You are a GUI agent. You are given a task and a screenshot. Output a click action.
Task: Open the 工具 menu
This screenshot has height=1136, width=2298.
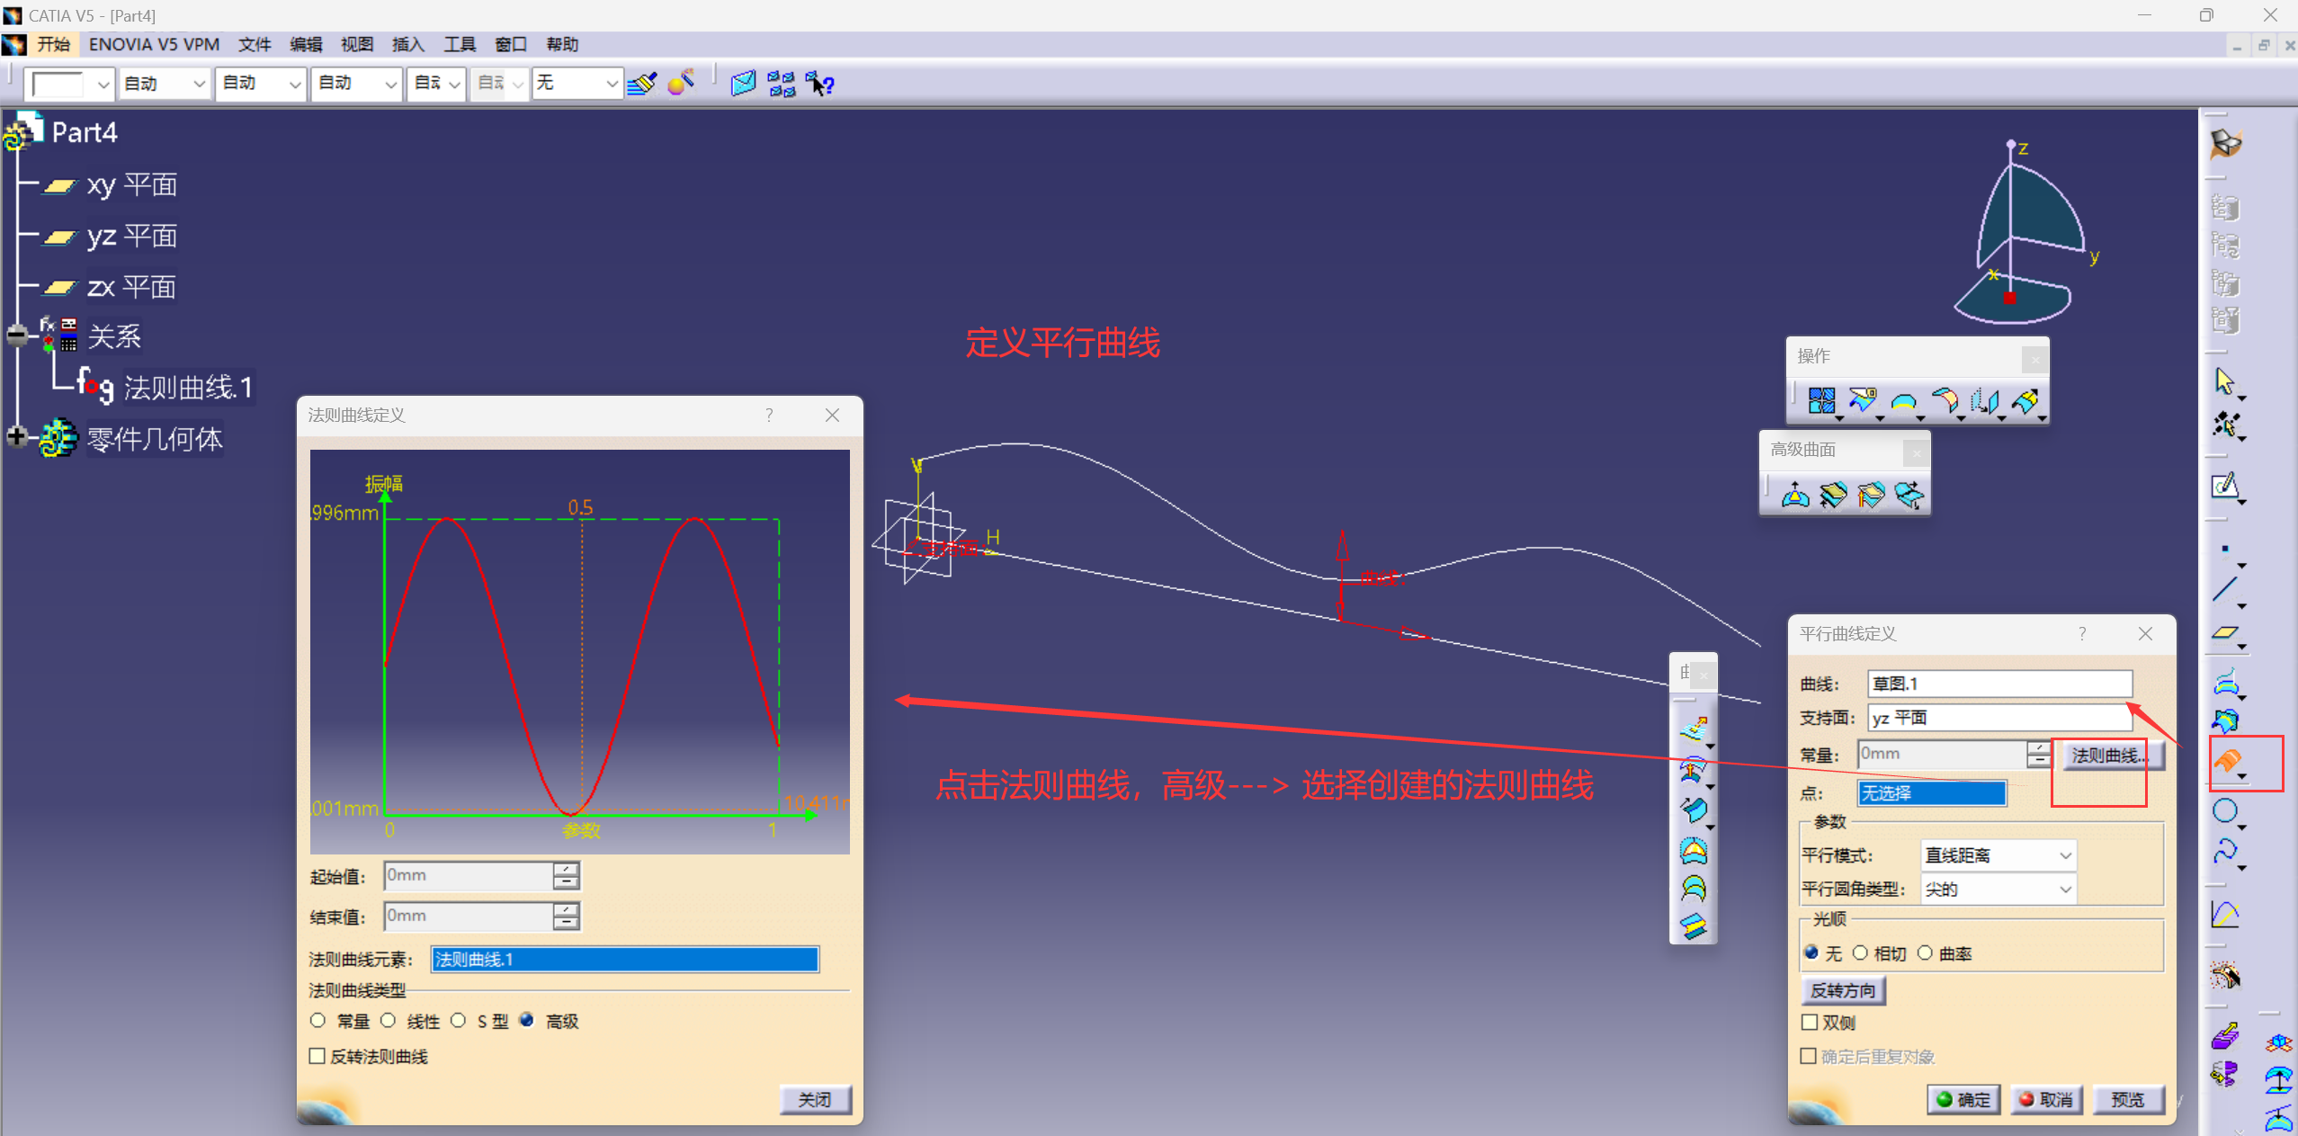(459, 44)
